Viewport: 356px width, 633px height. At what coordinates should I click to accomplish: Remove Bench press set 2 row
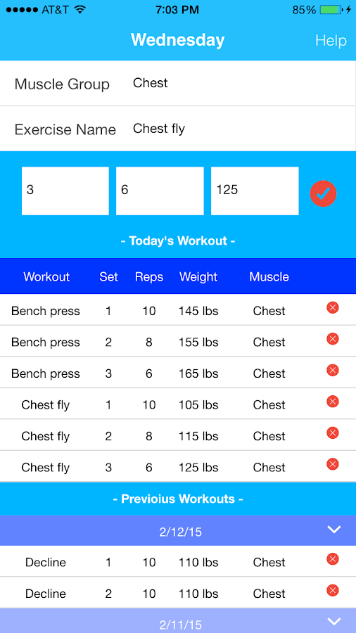(332, 339)
